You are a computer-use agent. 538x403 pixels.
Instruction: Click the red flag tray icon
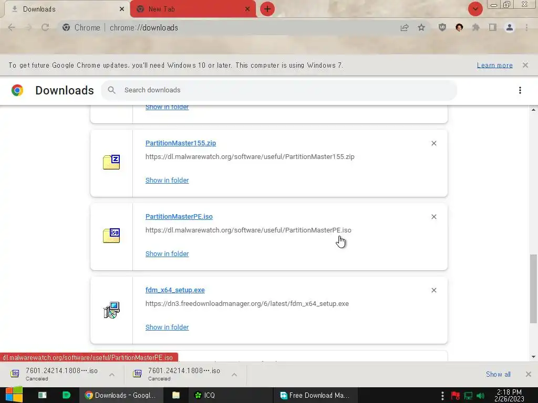tap(456, 396)
